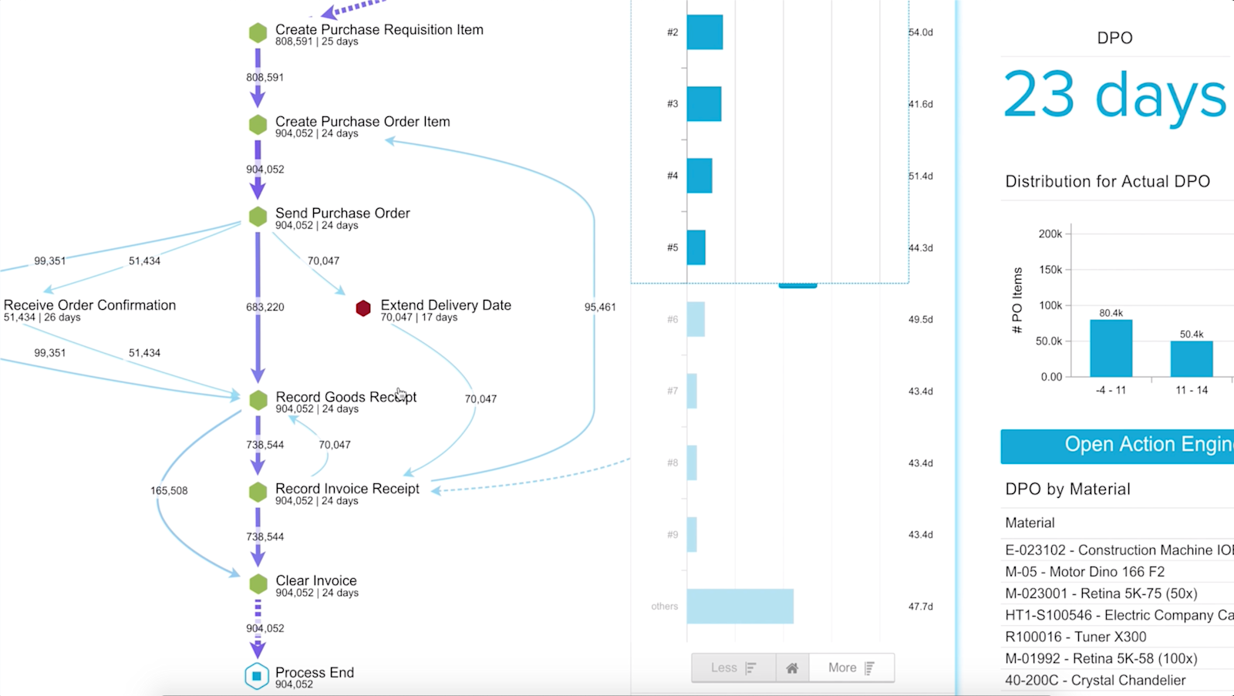The height and width of the screenshot is (696, 1234).
Task: Select the #2 variant bar
Action: (x=705, y=32)
